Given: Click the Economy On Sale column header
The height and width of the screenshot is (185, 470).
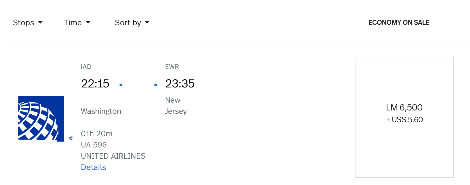Looking at the screenshot, I should coord(399,22).
